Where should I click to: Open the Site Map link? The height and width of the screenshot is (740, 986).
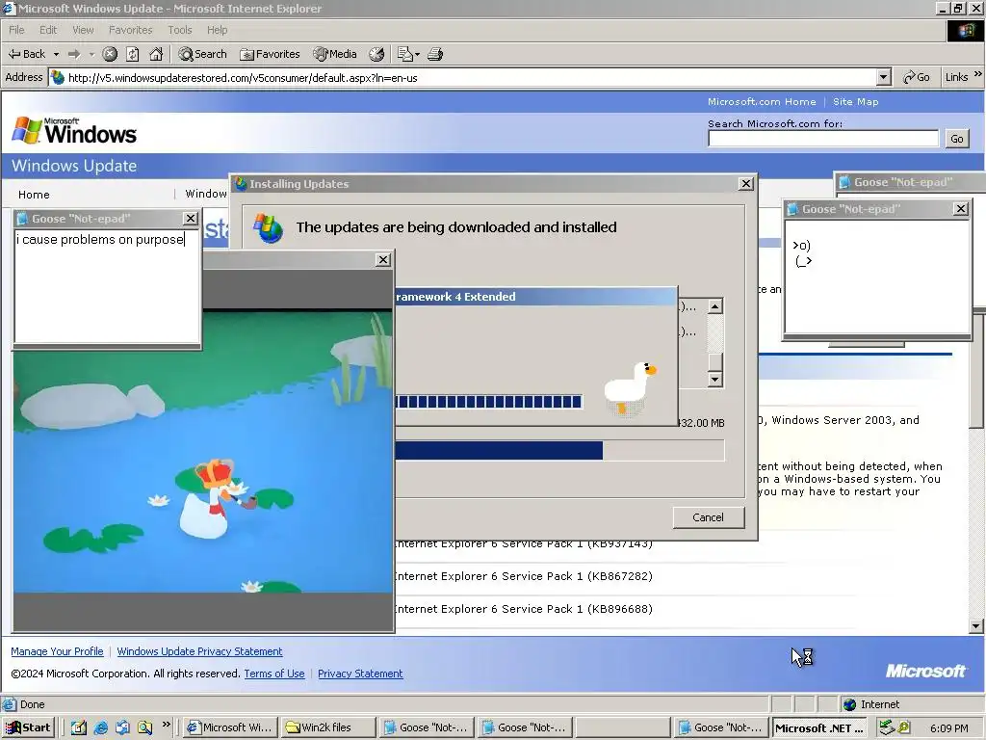[x=855, y=101]
